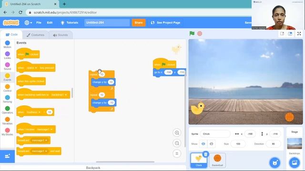Screen dimensions: 305x171
Task: Click the sprite Size field
Action: click(238, 144)
